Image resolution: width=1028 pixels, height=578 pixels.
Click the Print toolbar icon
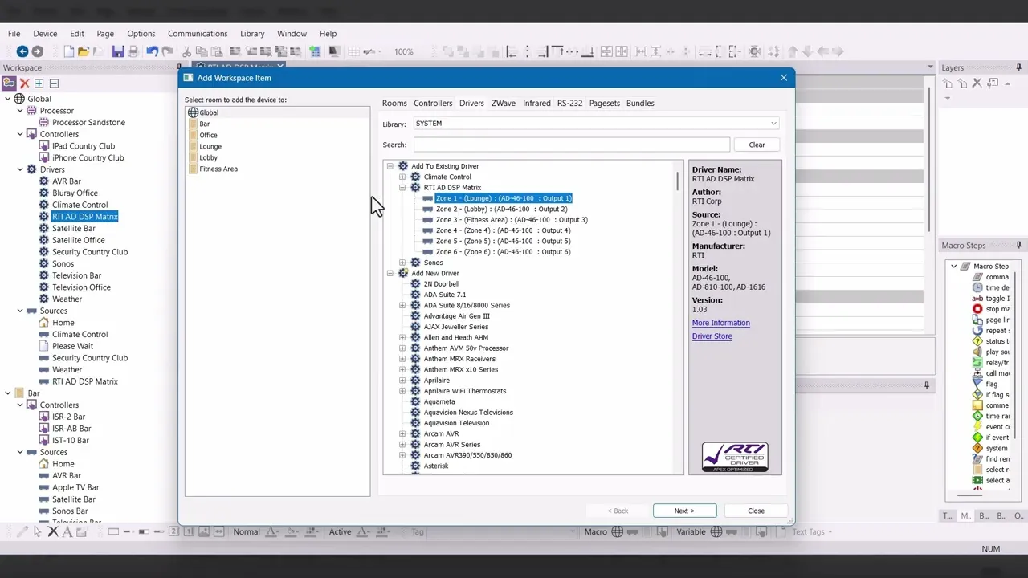pyautogui.click(x=133, y=51)
